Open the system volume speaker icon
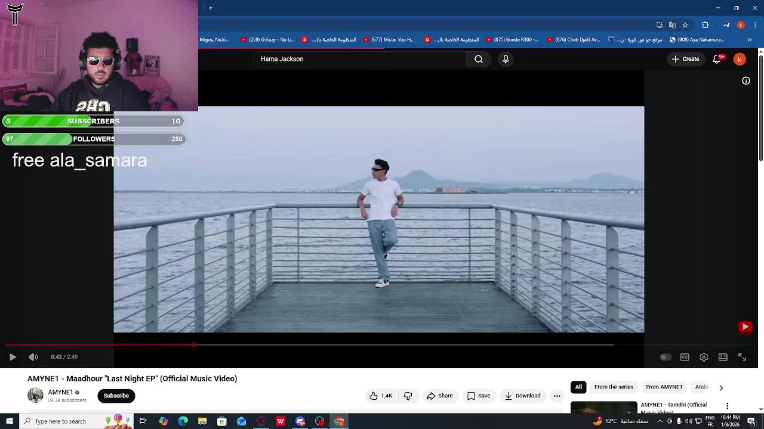This screenshot has width=764, height=429. 688,421
